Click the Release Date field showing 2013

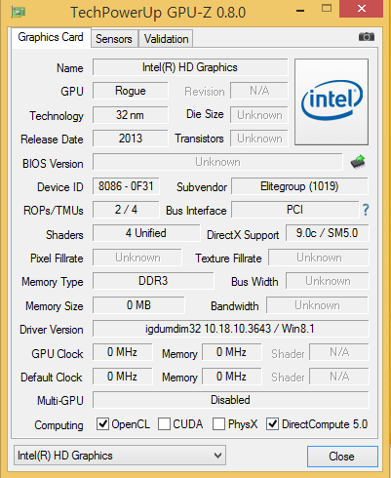(x=131, y=139)
